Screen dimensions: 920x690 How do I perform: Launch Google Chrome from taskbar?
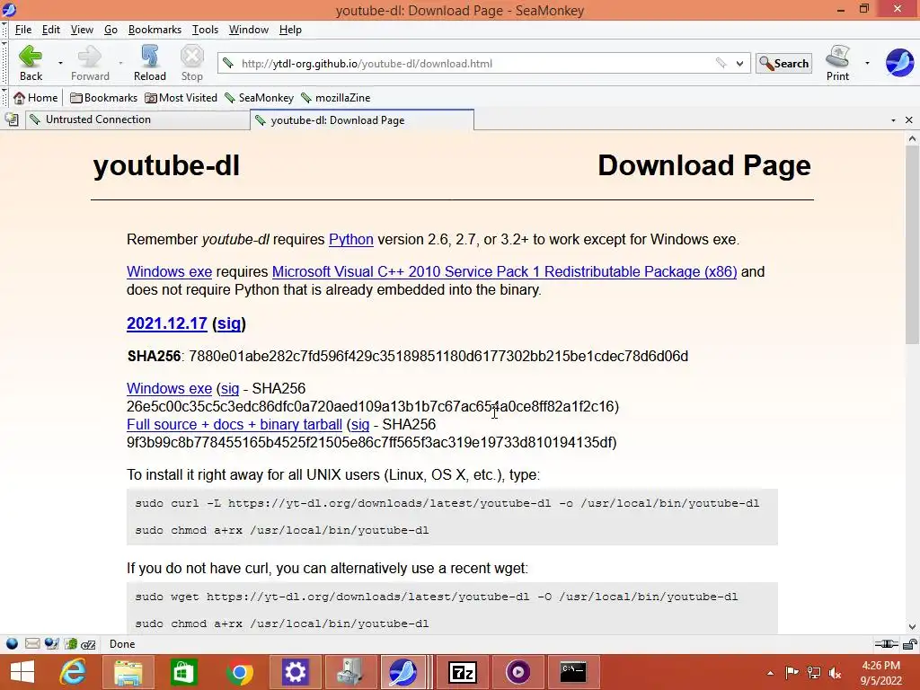[x=239, y=672]
